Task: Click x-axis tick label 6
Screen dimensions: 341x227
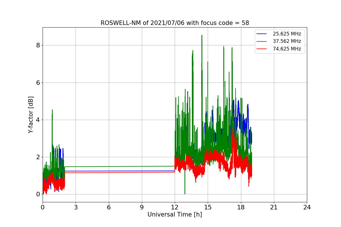Action: pyautogui.click(x=109, y=207)
